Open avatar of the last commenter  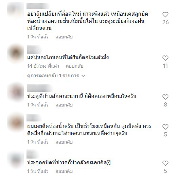16,160
